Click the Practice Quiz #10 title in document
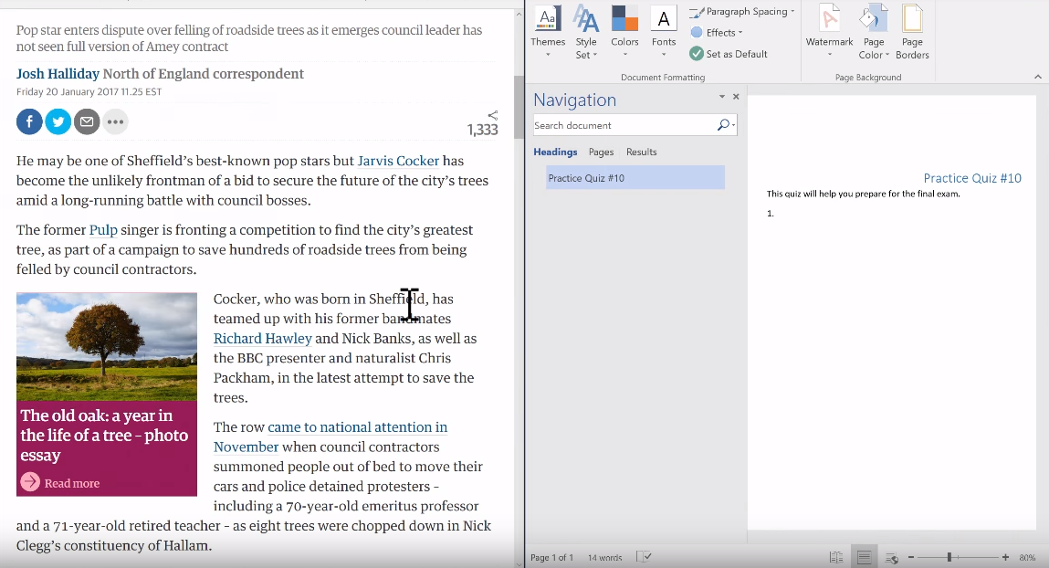The height and width of the screenshot is (568, 1049). [x=972, y=178]
